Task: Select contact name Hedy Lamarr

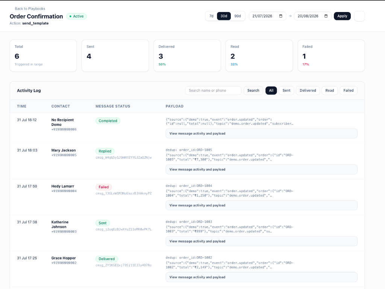Action: point(63,186)
